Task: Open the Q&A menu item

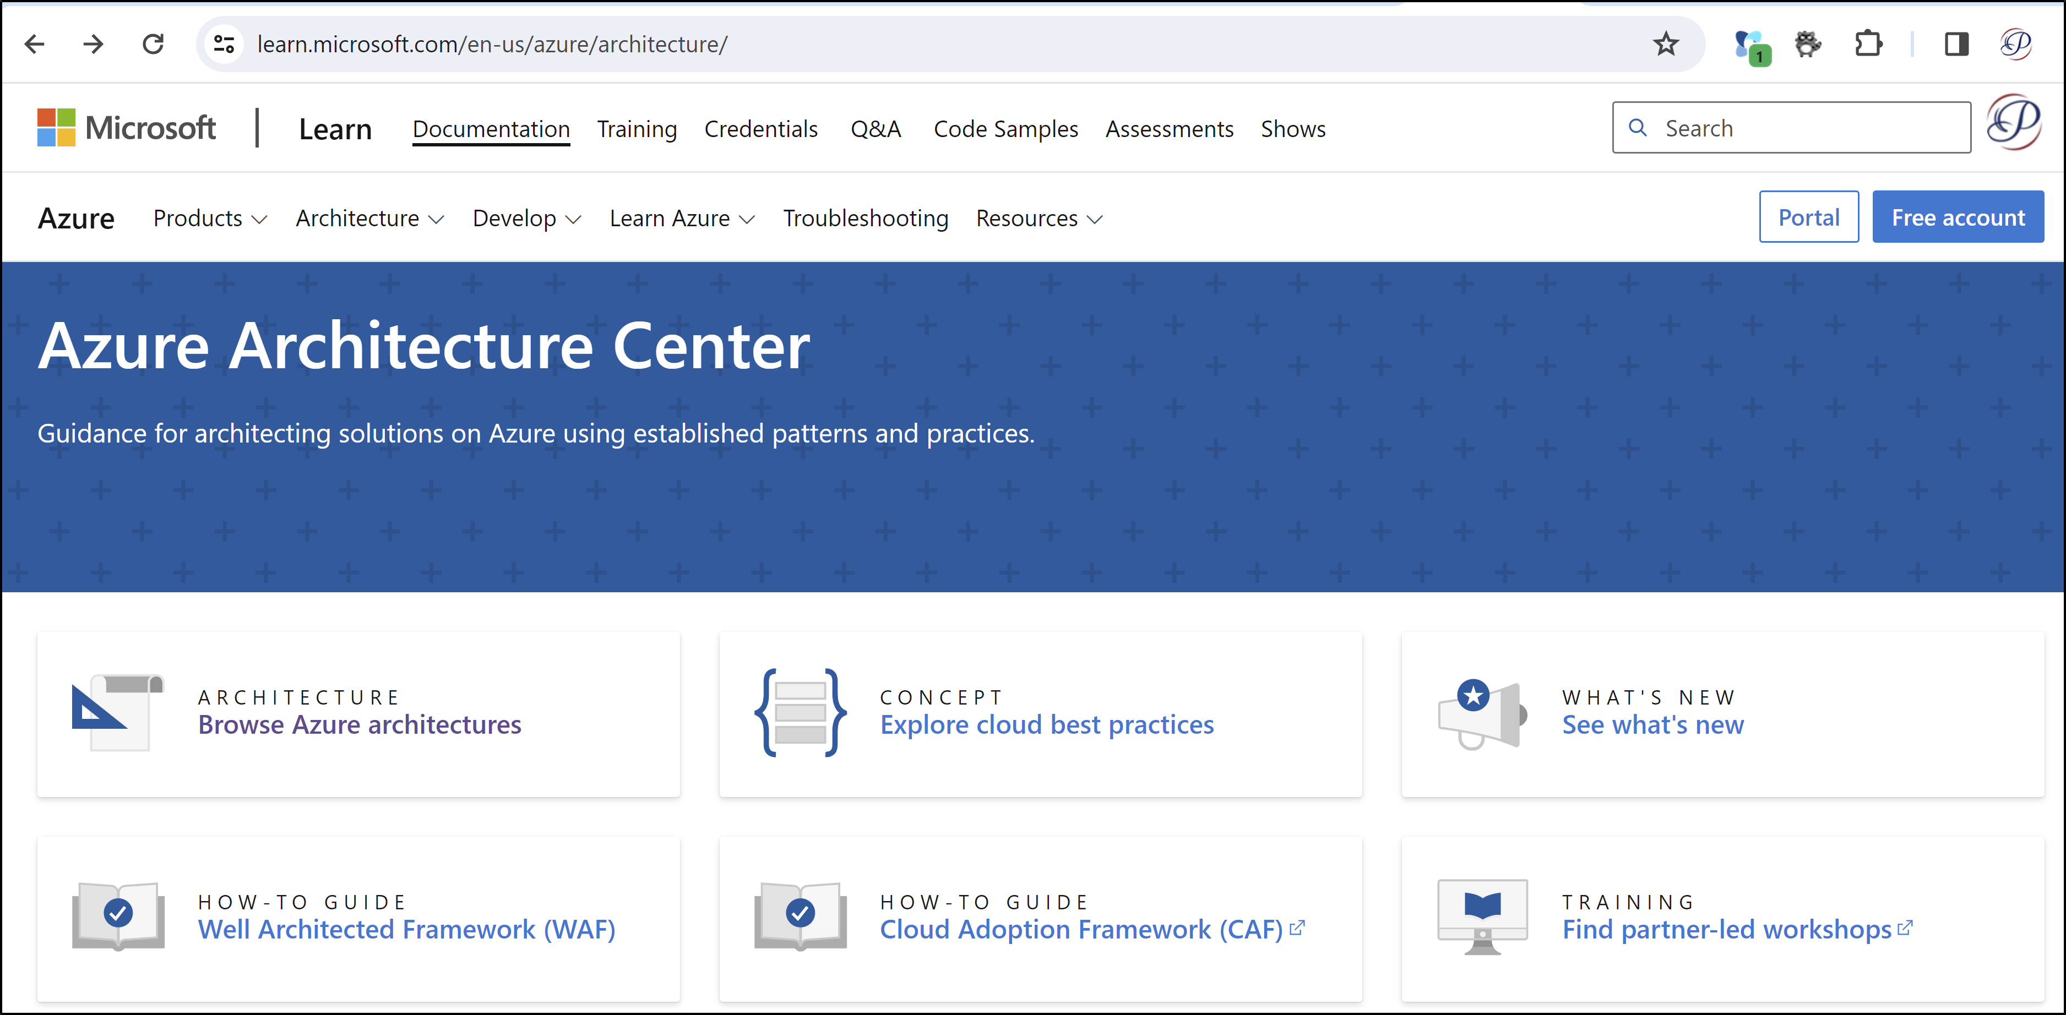Action: click(876, 129)
